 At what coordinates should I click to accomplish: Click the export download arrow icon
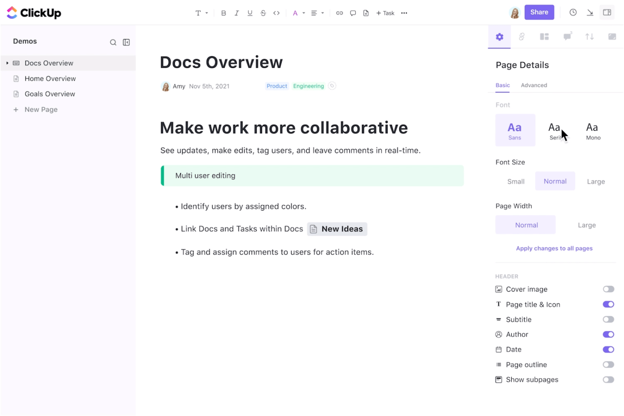(x=590, y=12)
